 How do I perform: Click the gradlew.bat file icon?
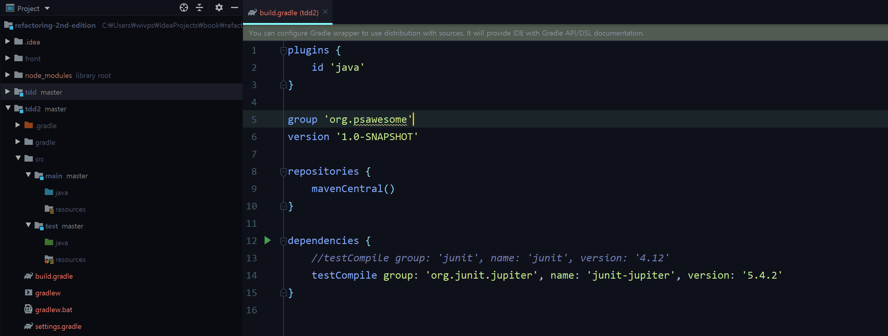(29, 309)
